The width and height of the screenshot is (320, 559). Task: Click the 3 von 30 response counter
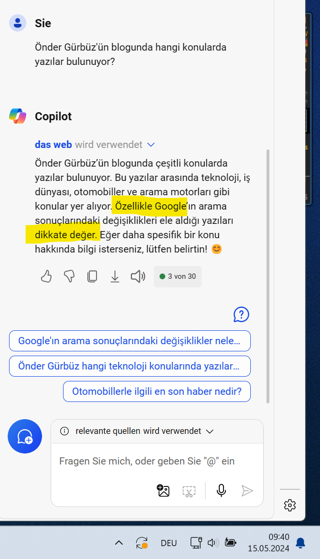coord(178,276)
